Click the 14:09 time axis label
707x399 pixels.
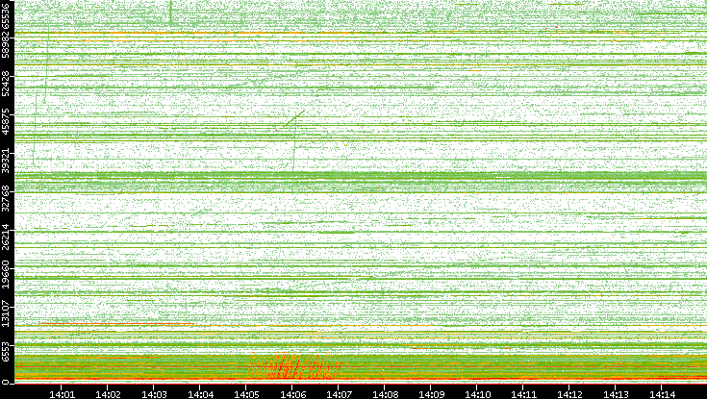(x=431, y=394)
